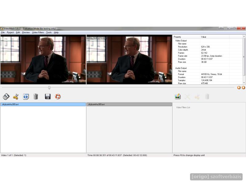The height and width of the screenshot is (184, 246).
Task: Click the Samples value 124,408,184
Action: pos(206,80)
